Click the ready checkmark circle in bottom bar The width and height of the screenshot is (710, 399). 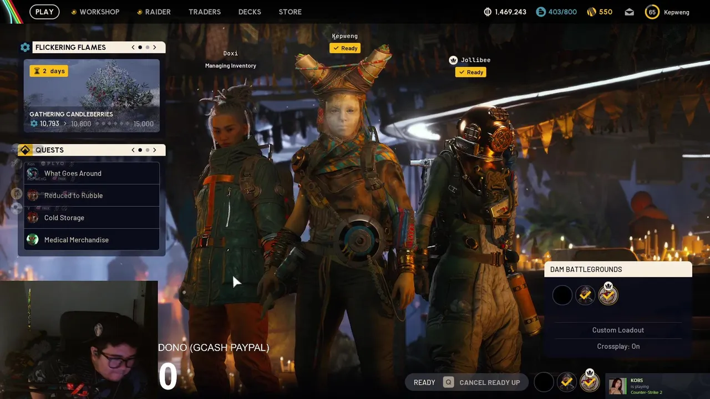(x=567, y=382)
